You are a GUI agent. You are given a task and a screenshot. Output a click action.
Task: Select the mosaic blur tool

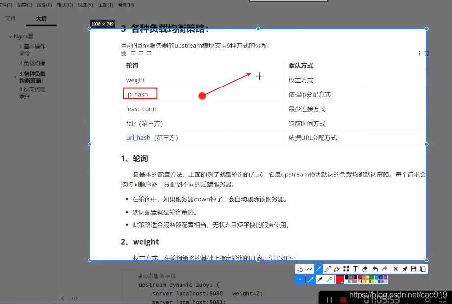pos(346,269)
